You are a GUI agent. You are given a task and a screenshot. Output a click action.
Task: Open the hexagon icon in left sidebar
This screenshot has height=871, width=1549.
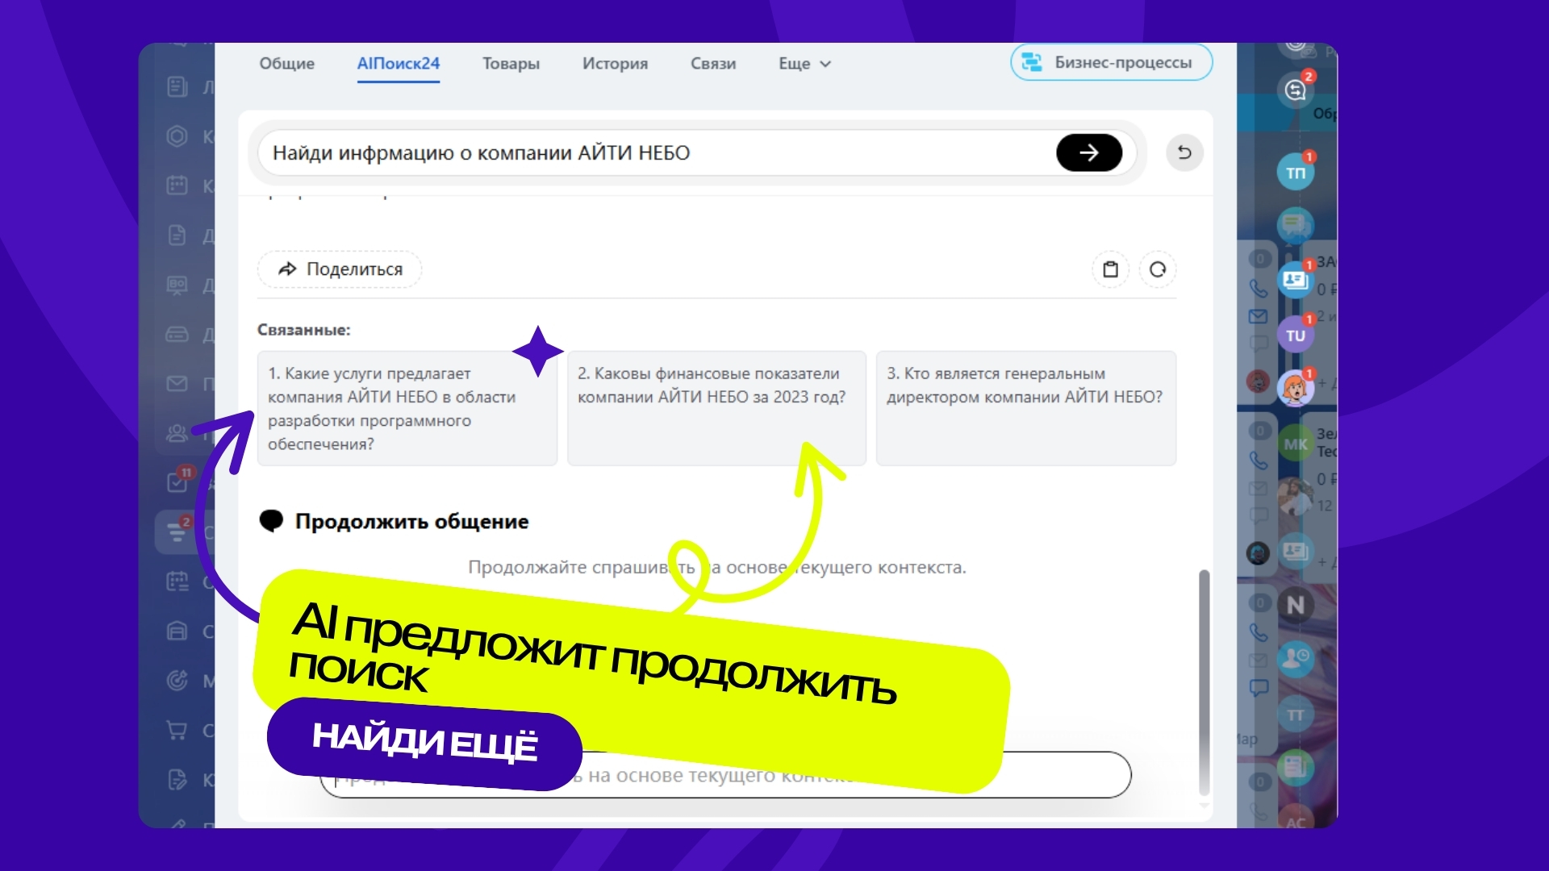(177, 136)
